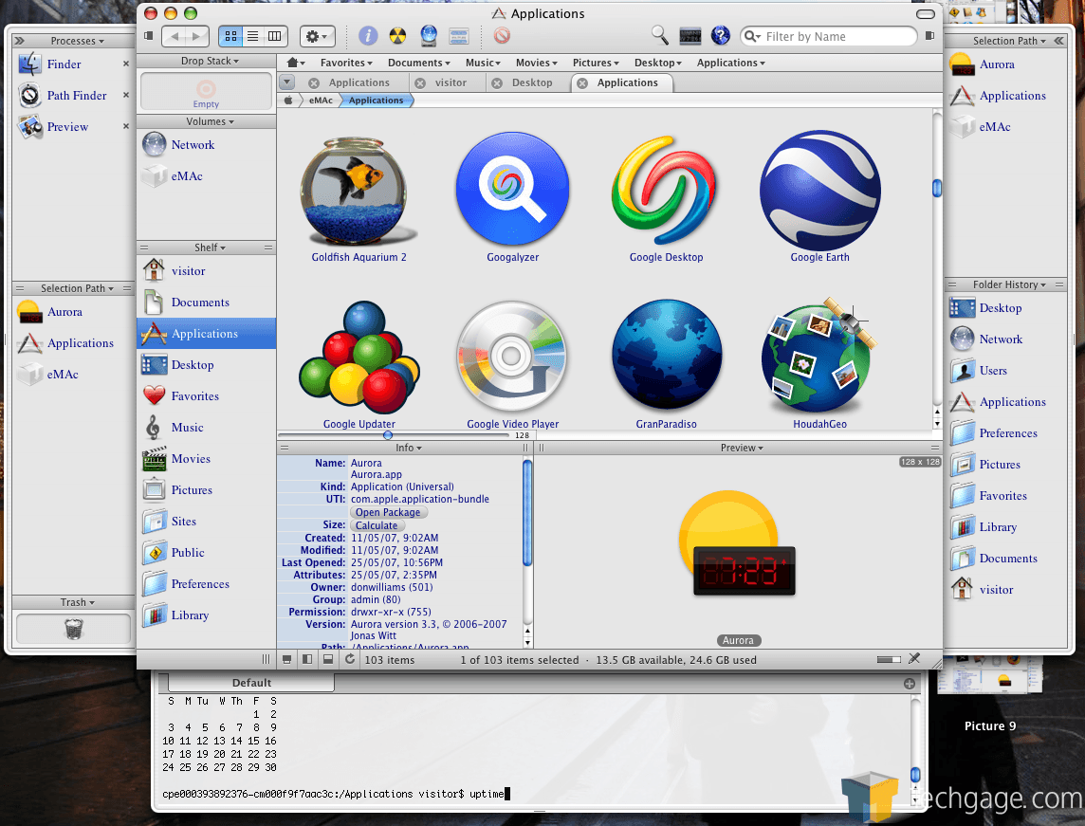Collapse the right Selection Path drawer with the chevron

point(1058,41)
